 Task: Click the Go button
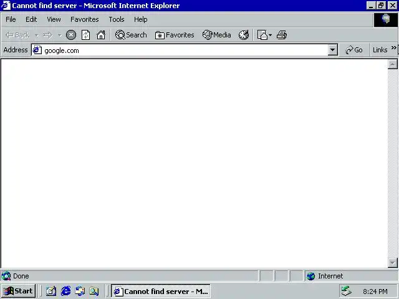pyautogui.click(x=354, y=50)
